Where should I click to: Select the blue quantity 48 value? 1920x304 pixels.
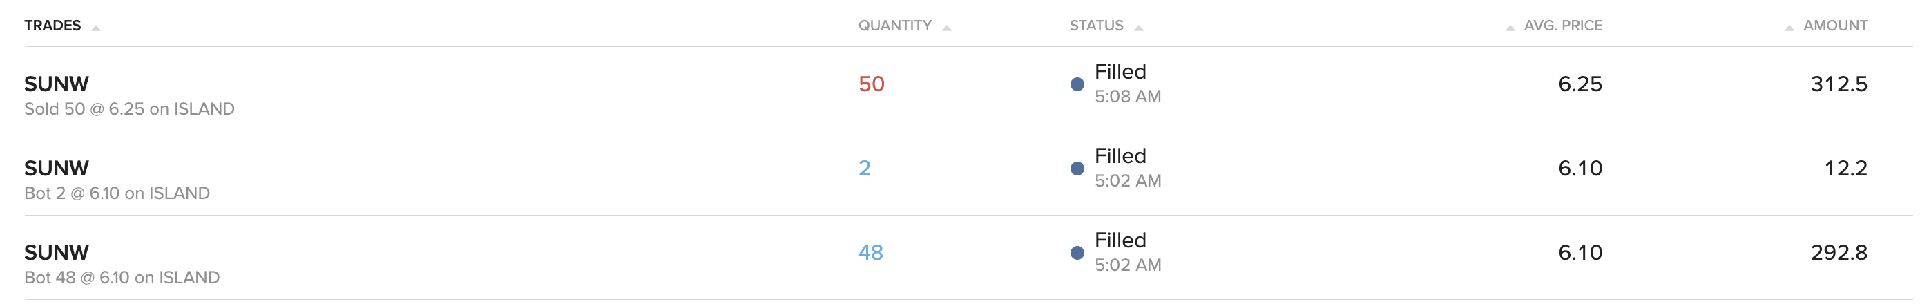(x=870, y=252)
